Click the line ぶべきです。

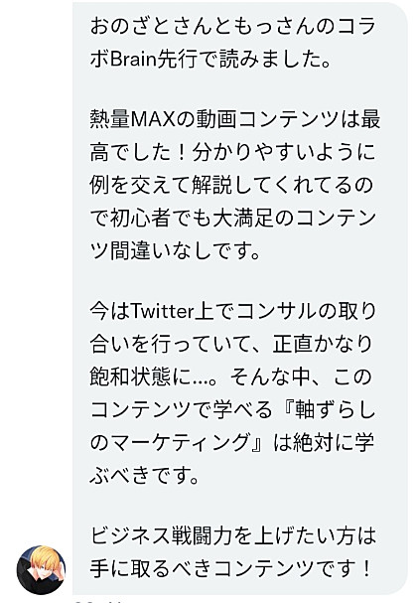(x=145, y=475)
